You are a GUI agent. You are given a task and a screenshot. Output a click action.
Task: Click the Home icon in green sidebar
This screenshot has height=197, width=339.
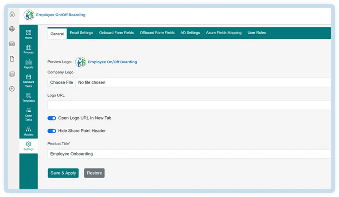[x=29, y=35]
